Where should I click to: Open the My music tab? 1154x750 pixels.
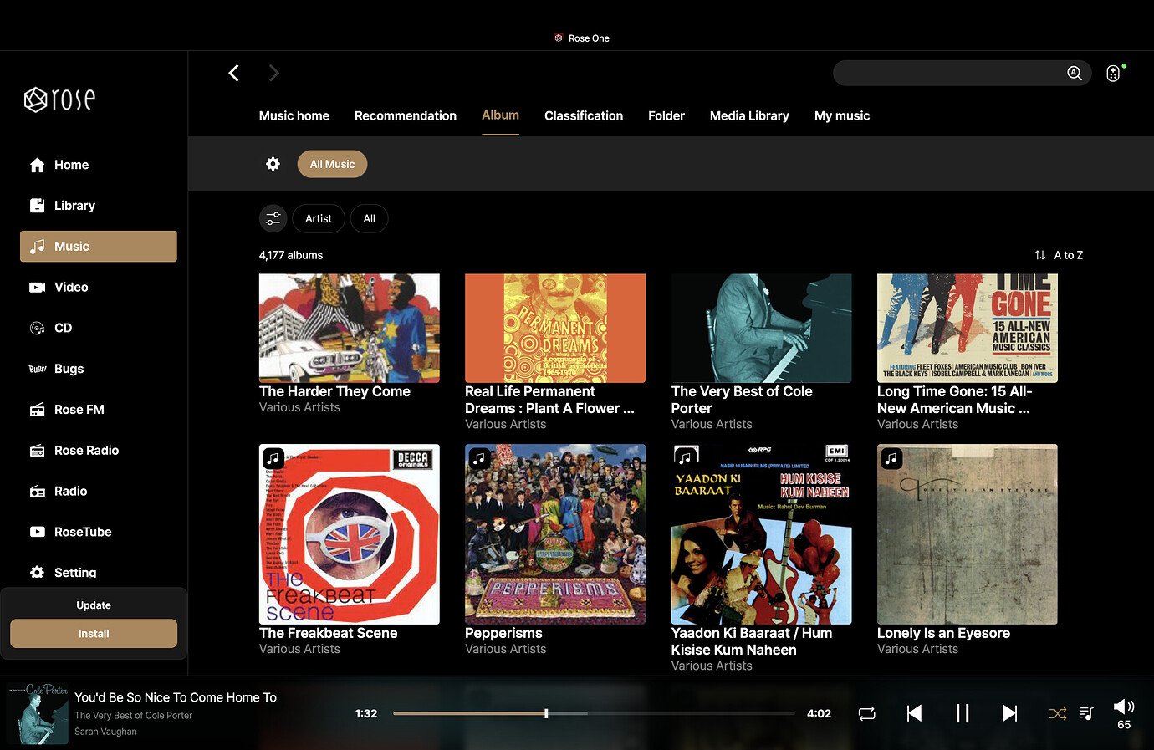click(x=842, y=116)
